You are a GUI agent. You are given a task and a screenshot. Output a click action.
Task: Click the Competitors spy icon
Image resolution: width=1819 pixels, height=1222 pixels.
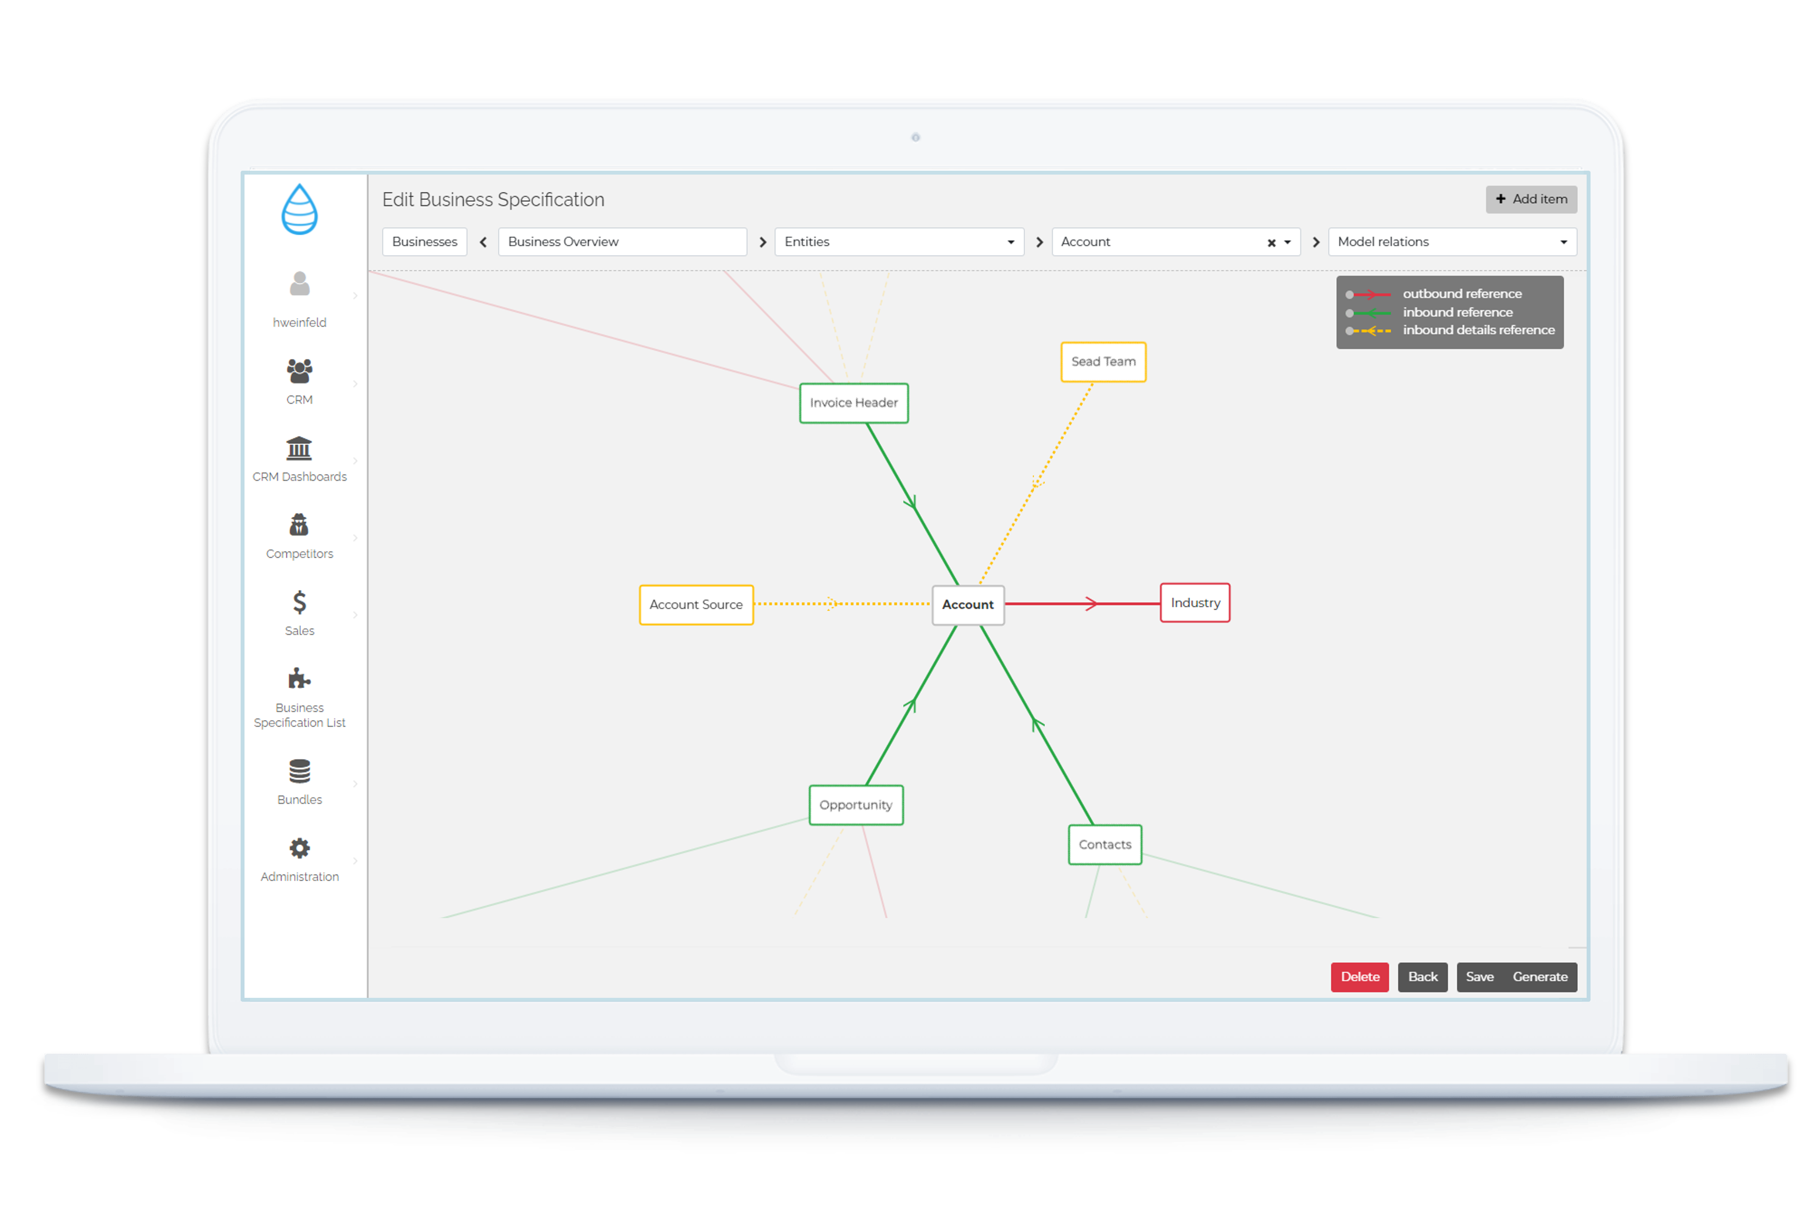(299, 525)
